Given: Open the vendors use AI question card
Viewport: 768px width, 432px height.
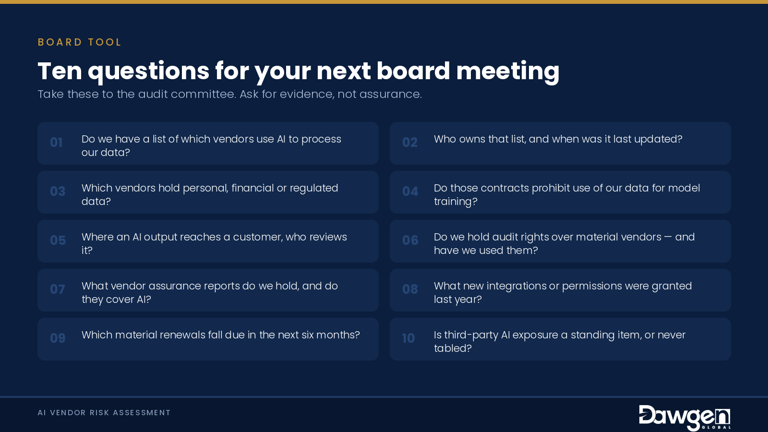Looking at the screenshot, I should tap(208, 143).
